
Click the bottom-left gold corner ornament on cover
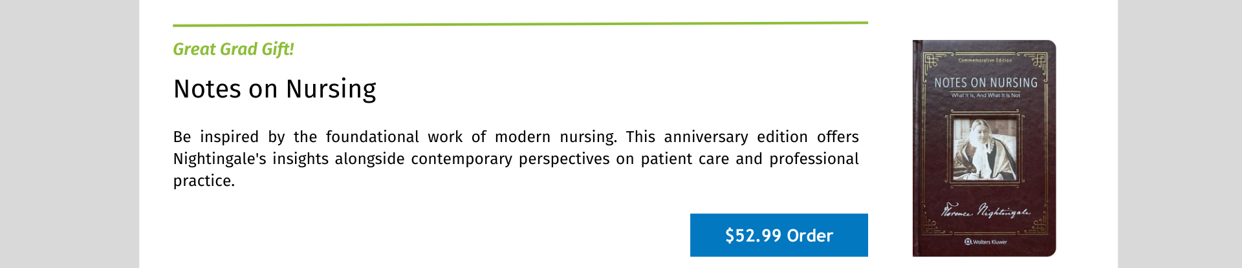931,226
